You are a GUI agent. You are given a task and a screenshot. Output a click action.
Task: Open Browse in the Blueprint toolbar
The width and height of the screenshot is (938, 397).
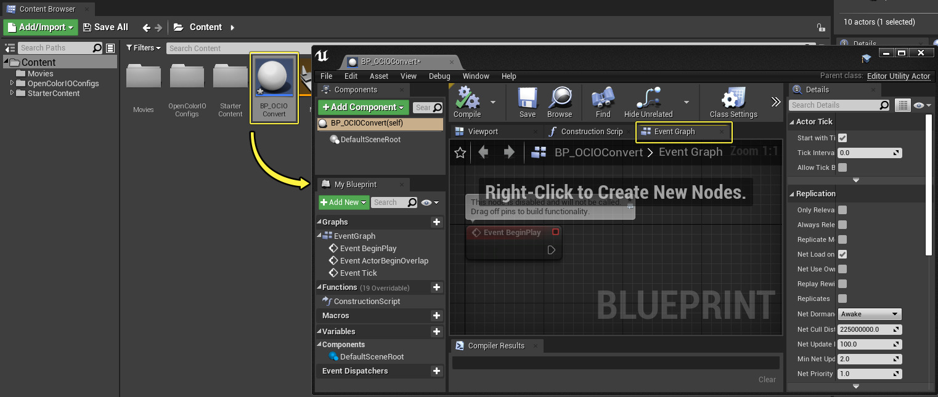coord(560,98)
